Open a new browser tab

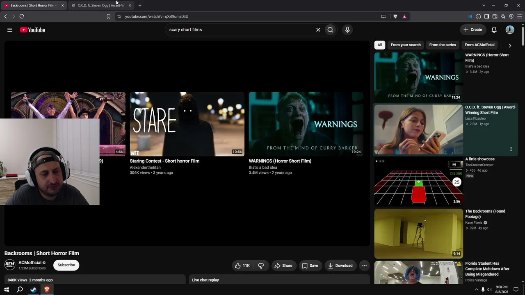[140, 5]
